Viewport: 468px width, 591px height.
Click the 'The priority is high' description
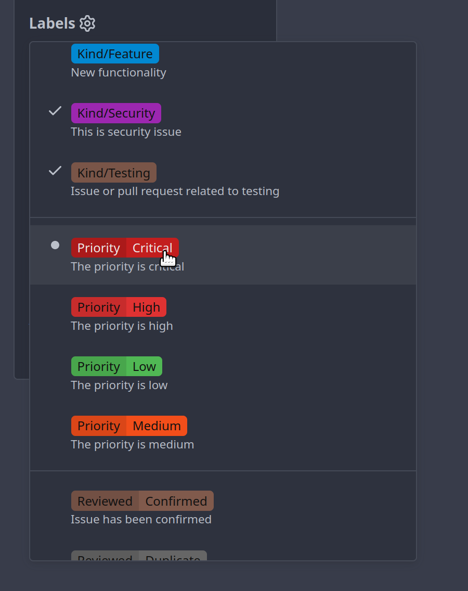tap(122, 326)
